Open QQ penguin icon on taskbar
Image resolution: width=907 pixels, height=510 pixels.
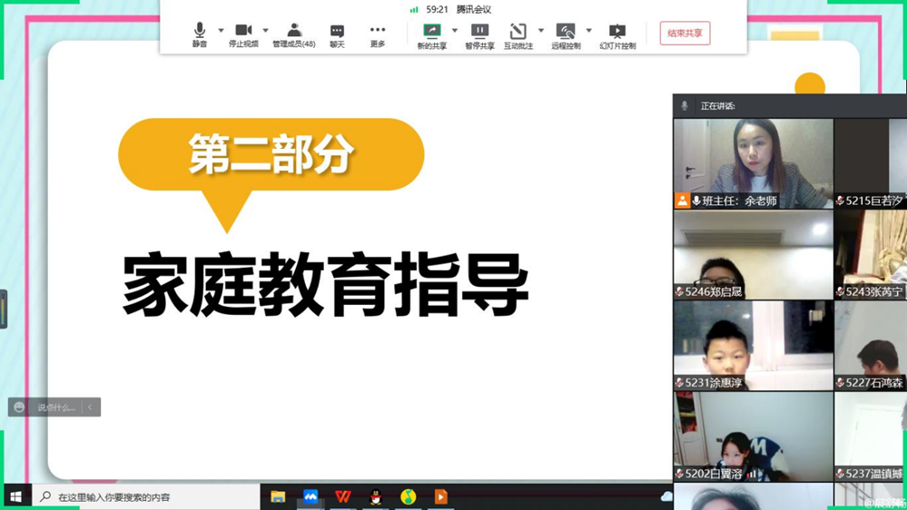pyautogui.click(x=375, y=496)
